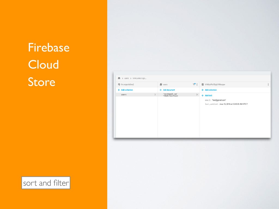
Task: Click the users collection header icon
Action: click(x=161, y=84)
